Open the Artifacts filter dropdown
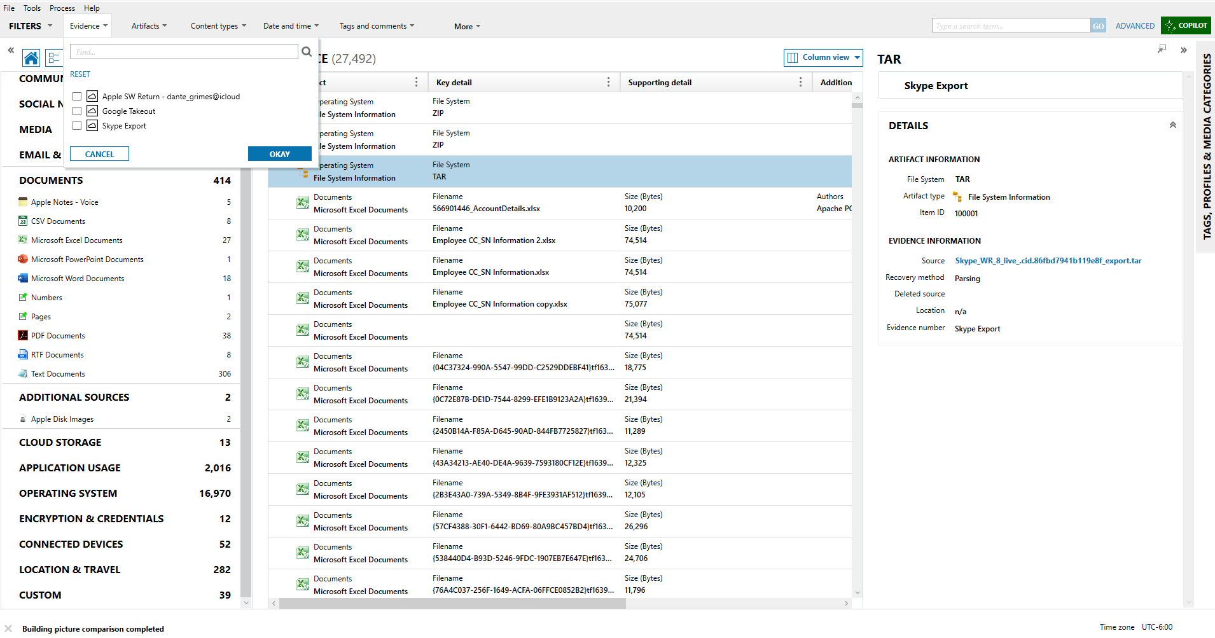Screen dimensions: 1215x638 point(149,26)
